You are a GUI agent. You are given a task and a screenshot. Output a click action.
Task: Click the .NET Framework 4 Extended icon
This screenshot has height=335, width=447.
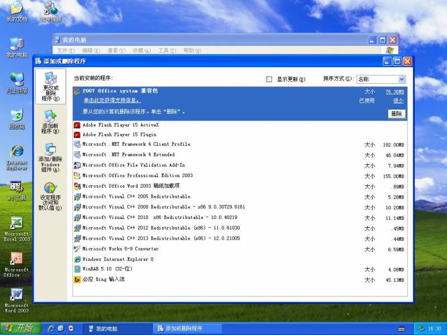(77, 155)
